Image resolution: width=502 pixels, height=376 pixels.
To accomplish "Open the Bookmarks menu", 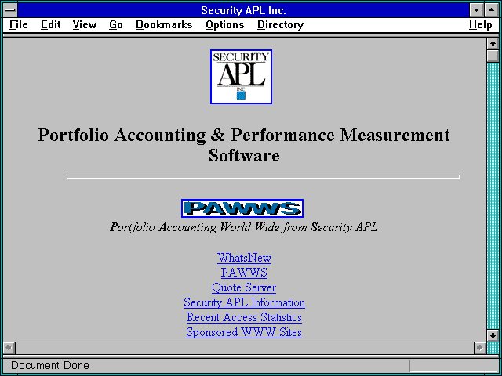I will (164, 24).
